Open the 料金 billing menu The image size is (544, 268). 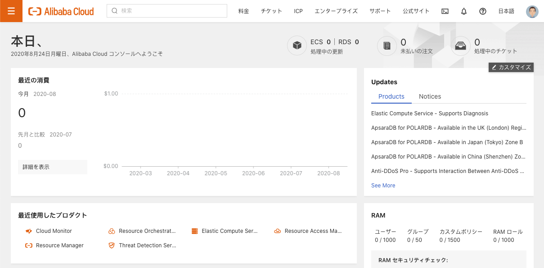[x=243, y=11]
